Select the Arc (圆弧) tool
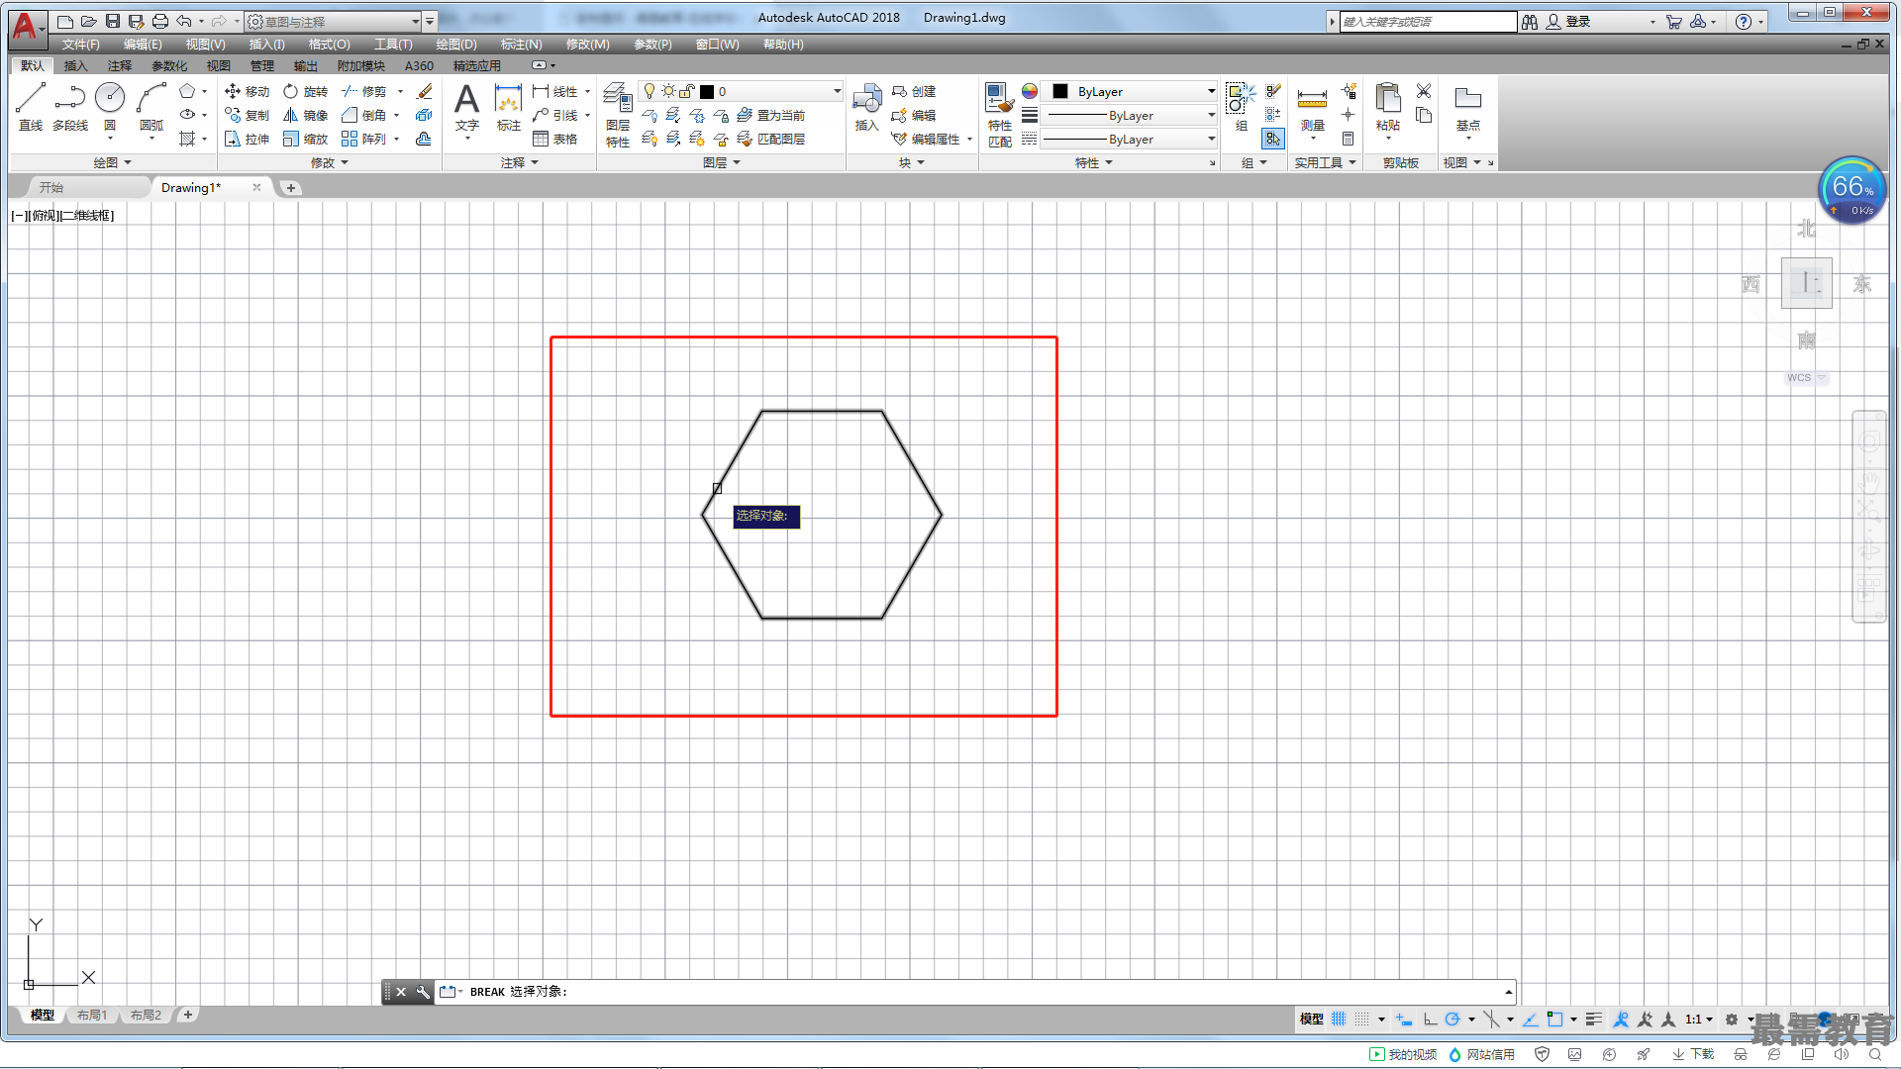The image size is (1901, 1069). coord(151,106)
